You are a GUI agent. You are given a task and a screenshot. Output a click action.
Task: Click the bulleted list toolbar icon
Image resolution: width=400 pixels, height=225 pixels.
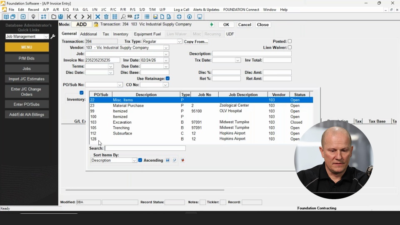pyautogui.click(x=147, y=17)
